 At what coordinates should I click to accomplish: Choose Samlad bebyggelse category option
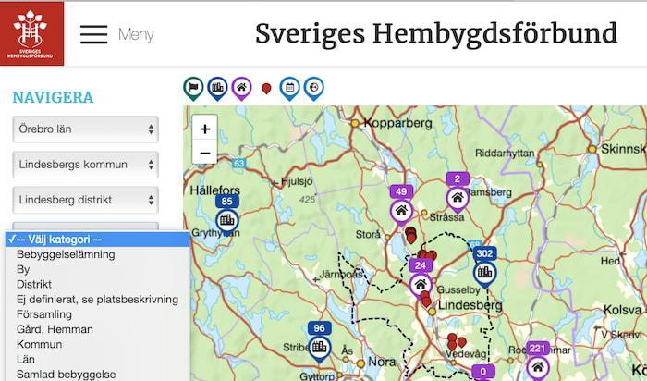click(98, 374)
